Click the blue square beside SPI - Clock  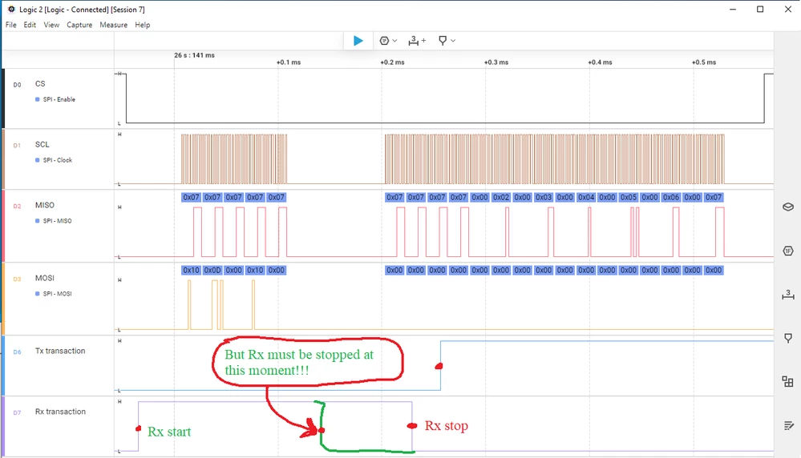[x=38, y=160]
